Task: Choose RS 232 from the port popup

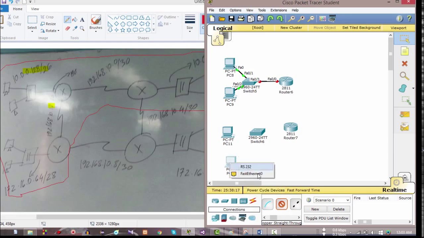Action: 252,167
